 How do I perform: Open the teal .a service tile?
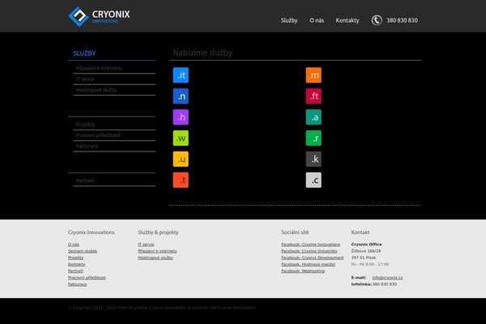click(x=313, y=117)
